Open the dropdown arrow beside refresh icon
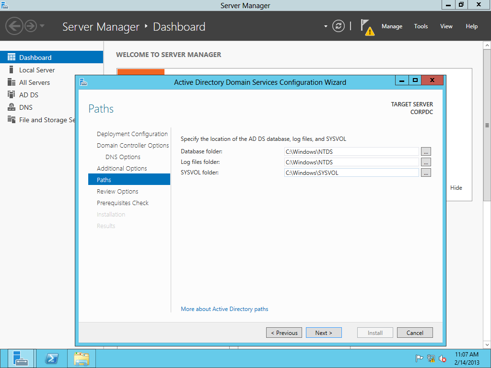Image resolution: width=491 pixels, height=368 pixels. coord(326,26)
